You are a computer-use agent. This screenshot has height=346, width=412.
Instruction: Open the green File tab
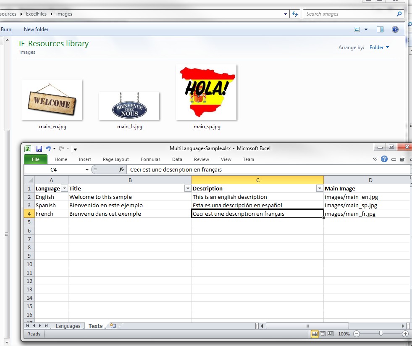coord(36,159)
